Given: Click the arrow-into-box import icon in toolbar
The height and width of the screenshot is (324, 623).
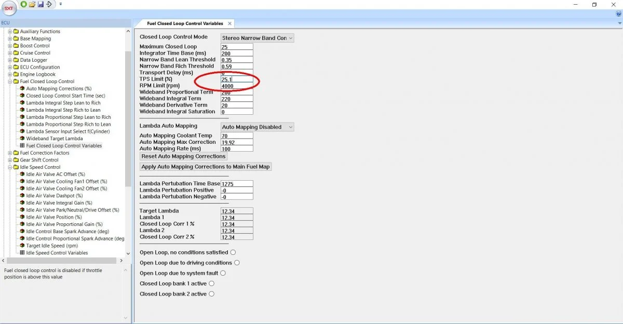Looking at the screenshot, I should click(49, 4).
